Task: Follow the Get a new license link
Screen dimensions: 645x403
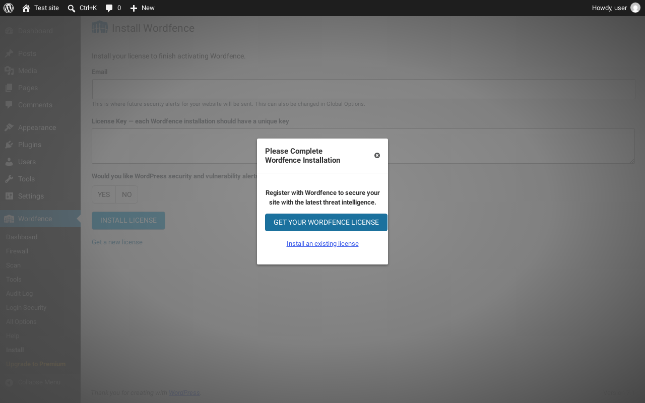Action: coord(117,242)
